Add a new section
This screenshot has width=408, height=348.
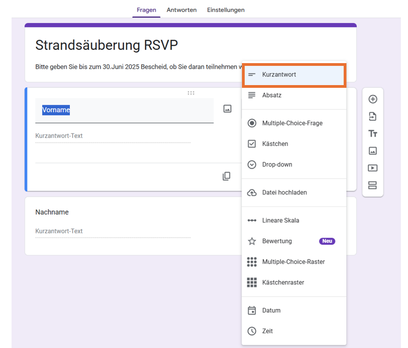(373, 186)
